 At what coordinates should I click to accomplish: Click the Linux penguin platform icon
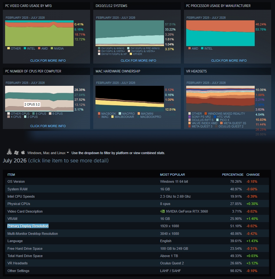(x=9, y=152)
